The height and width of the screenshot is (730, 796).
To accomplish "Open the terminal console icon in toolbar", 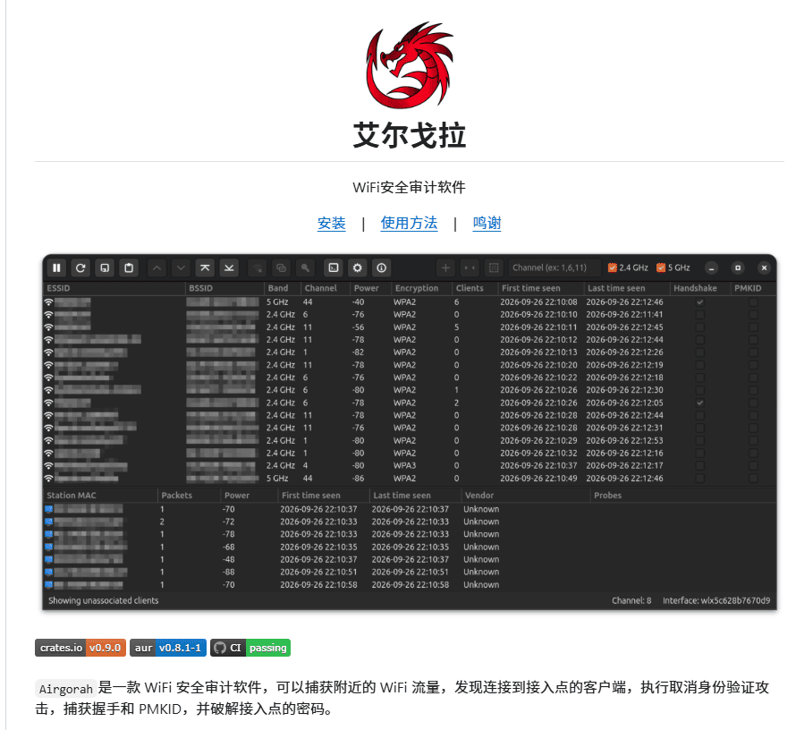I will [334, 267].
